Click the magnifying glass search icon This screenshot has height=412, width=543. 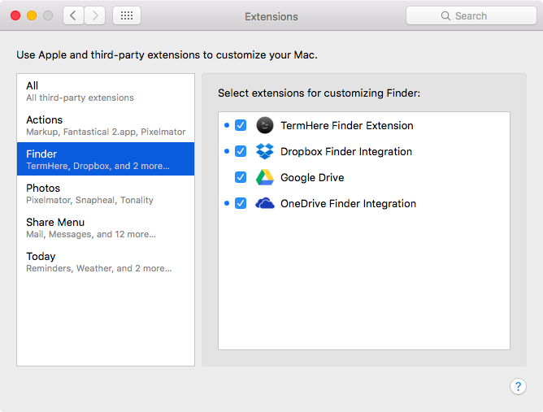point(445,16)
